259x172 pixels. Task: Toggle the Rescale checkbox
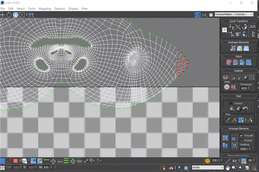point(241,135)
